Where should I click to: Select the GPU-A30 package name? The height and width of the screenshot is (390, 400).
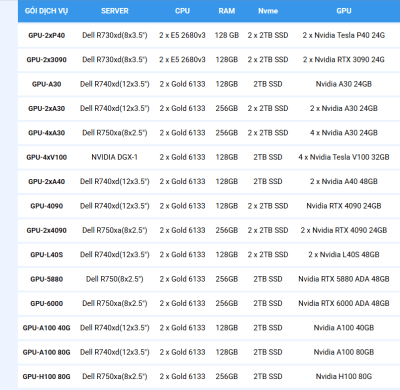tap(46, 84)
